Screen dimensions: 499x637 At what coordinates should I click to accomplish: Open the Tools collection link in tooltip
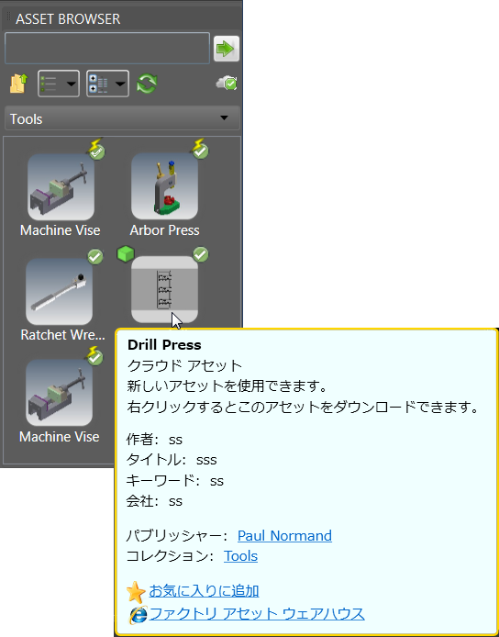pos(240,556)
